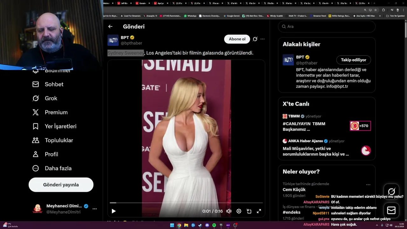Open Livad For Streamers bookmark

coord(131,16)
